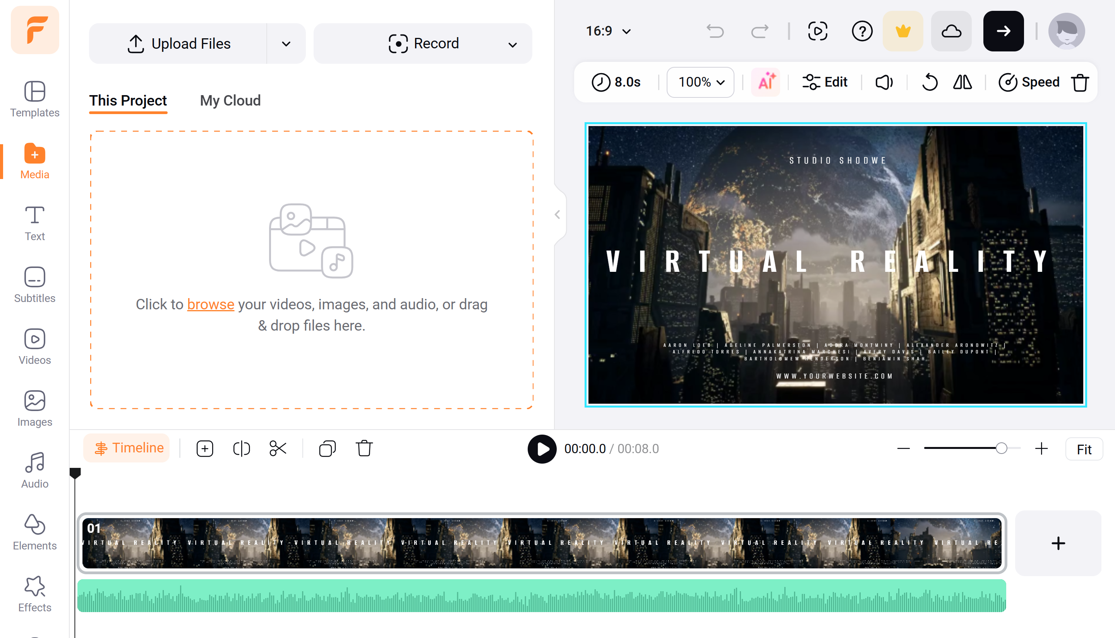
Task: Click the browse link to upload
Action: click(x=211, y=304)
